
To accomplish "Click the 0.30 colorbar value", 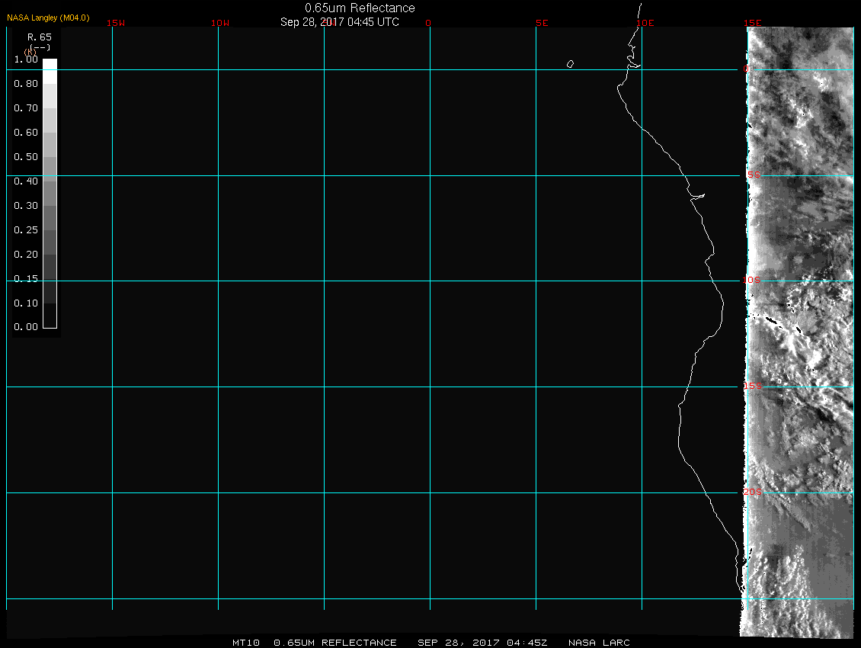I will click(26, 206).
